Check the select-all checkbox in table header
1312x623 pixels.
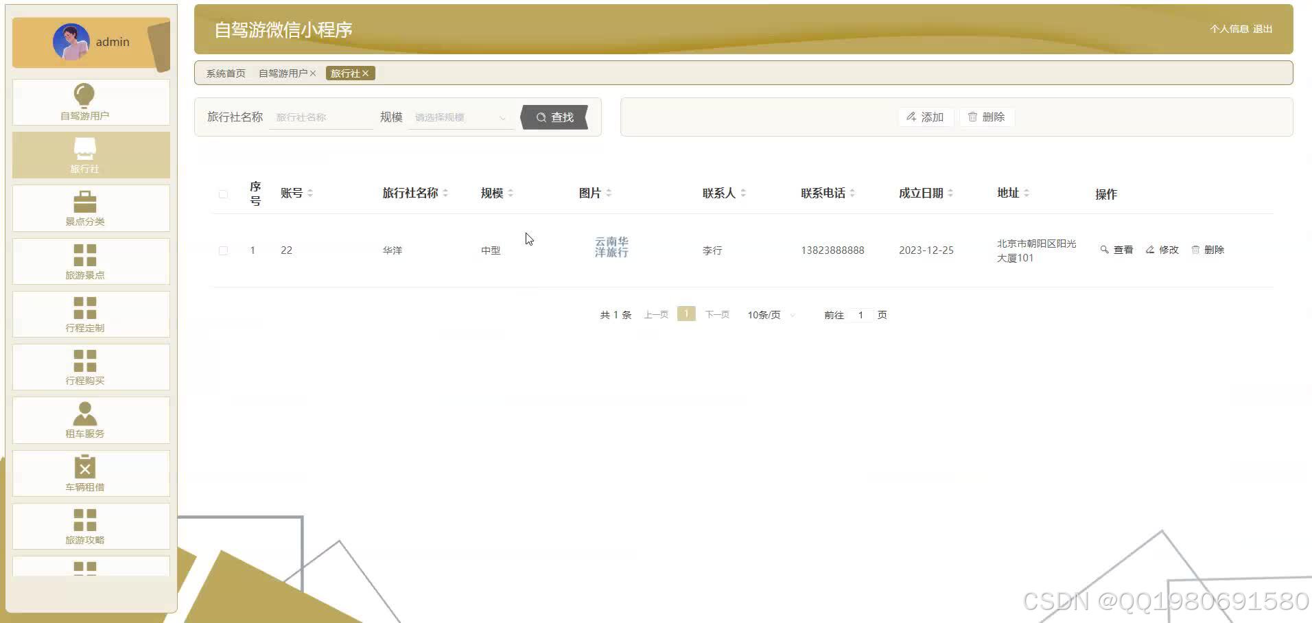223,193
